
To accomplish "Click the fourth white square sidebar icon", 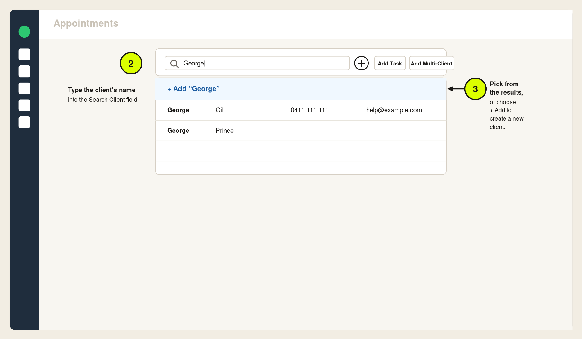I will [x=24, y=105].
